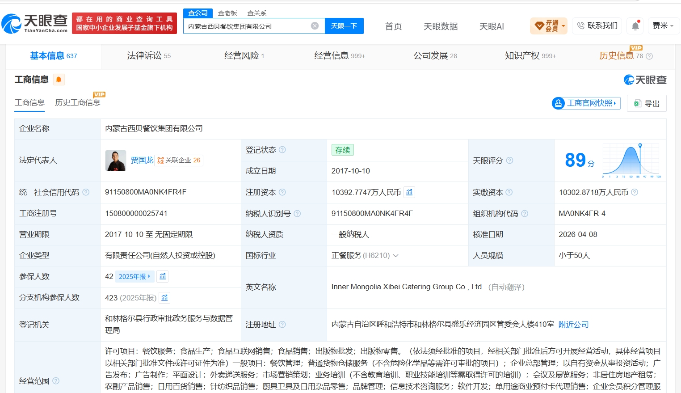Click the TianYanCha logo
Screen dimensions: 681x393
(x=34, y=23)
